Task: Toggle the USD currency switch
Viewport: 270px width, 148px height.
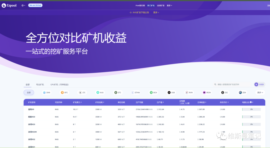Action: tap(259, 84)
